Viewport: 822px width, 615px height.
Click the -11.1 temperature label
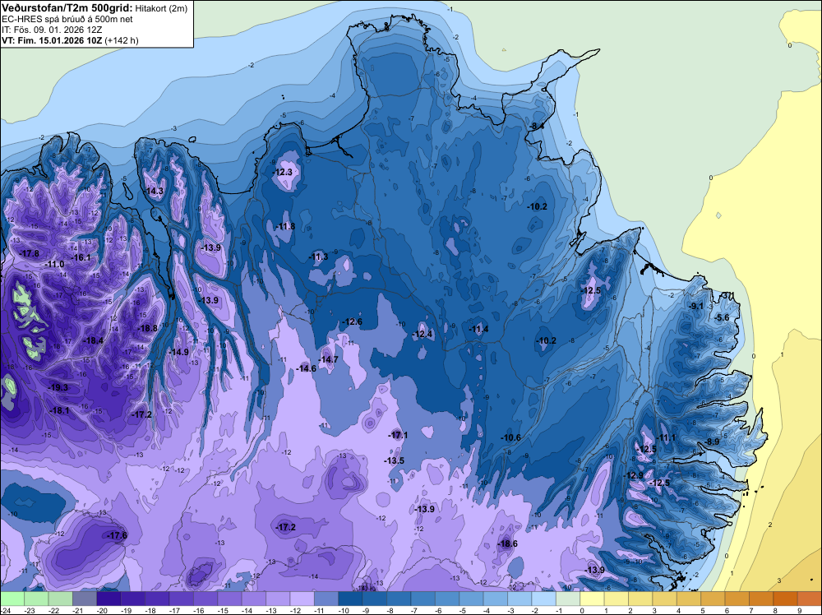(x=666, y=437)
